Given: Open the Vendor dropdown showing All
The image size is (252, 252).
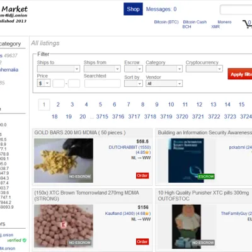Looking at the screenshot, I should (164, 84).
